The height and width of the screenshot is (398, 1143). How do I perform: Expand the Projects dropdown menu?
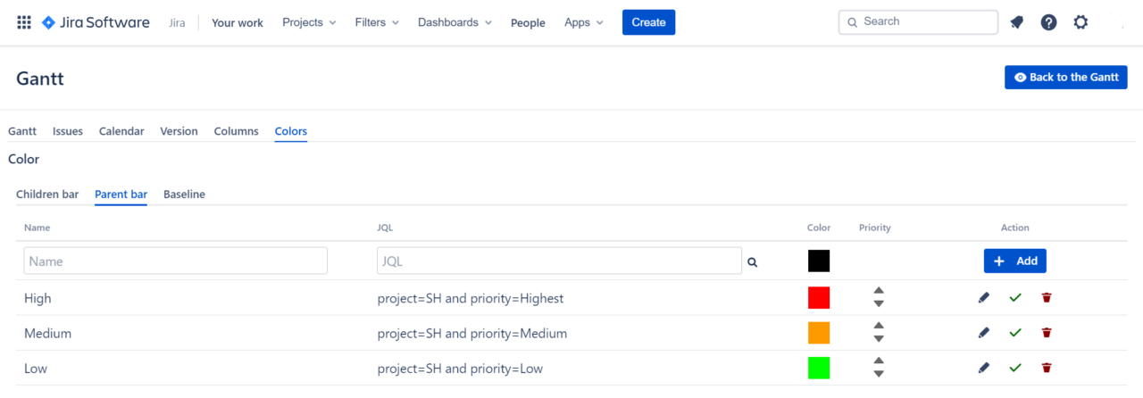[x=309, y=22]
